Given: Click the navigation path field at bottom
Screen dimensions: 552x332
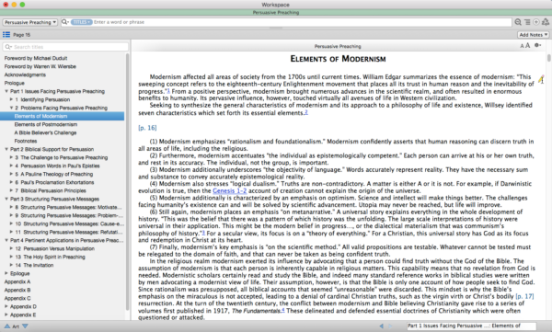Looking at the screenshot, I should 471,326.
